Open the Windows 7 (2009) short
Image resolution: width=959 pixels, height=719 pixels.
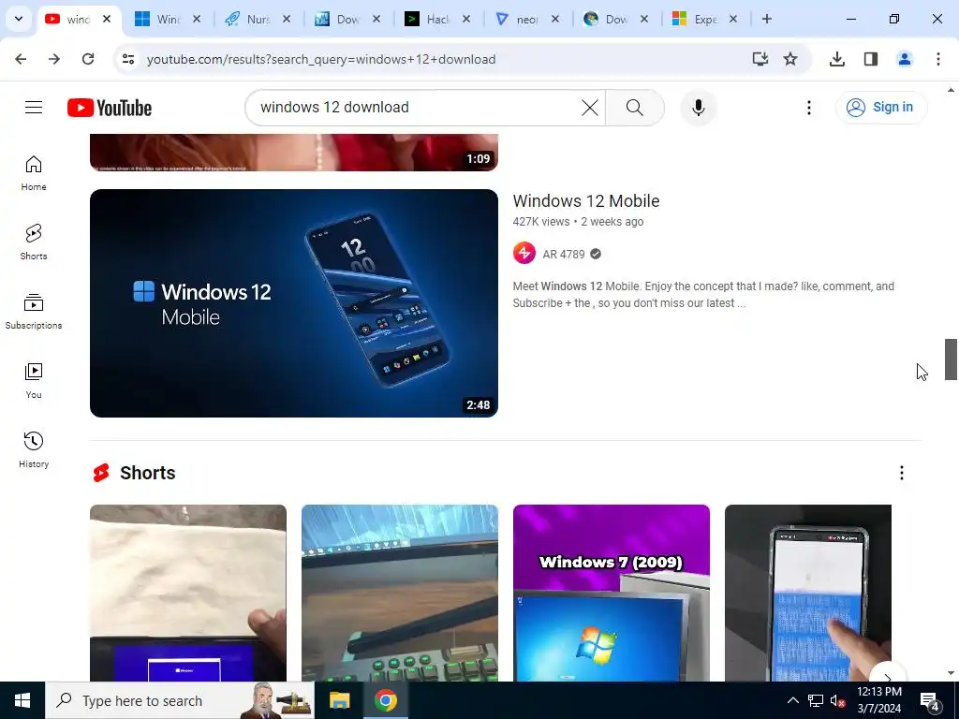coord(611,593)
